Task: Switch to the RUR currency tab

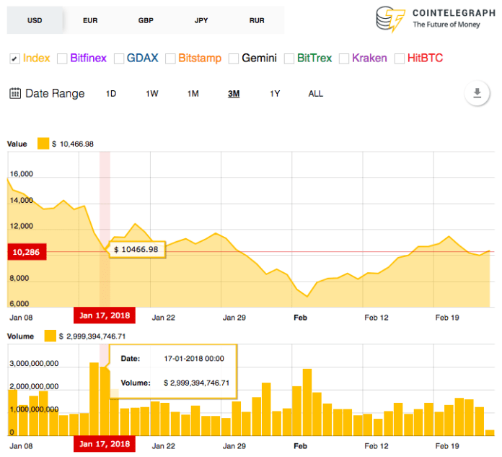Action: 257,20
